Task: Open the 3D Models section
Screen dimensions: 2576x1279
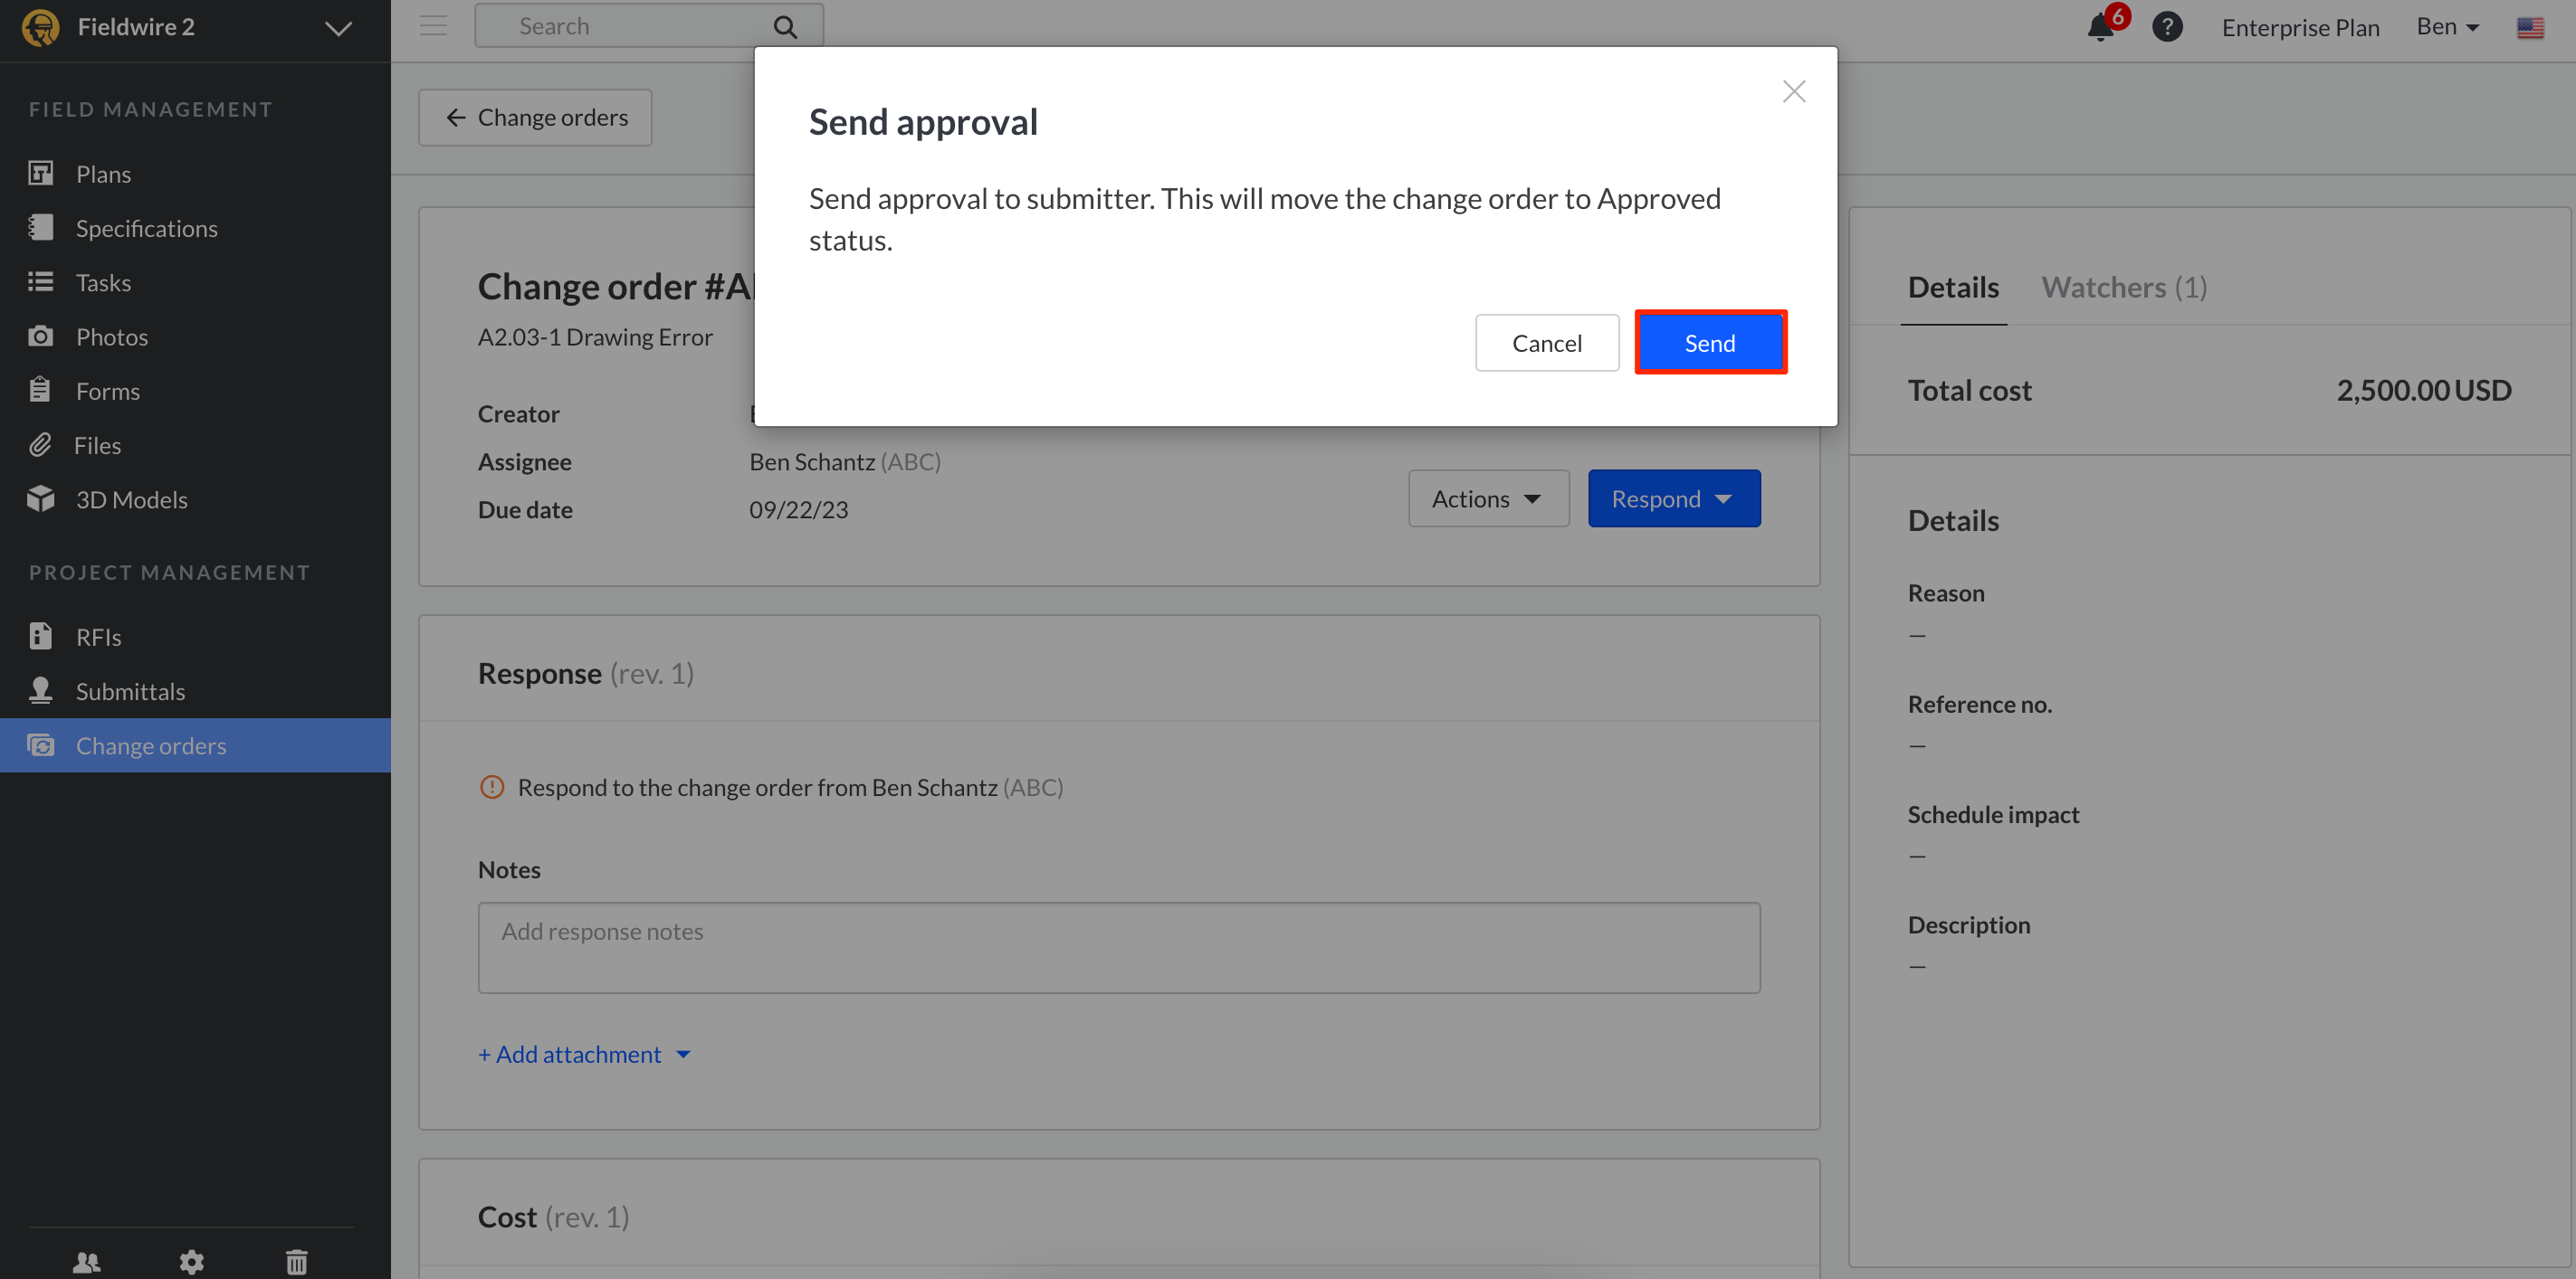Action: [131, 499]
